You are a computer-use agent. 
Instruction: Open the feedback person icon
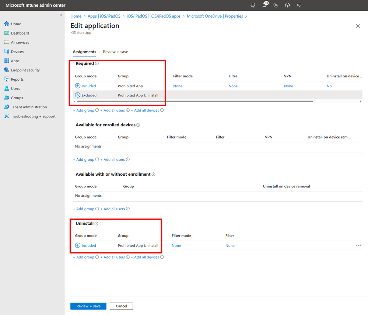tap(299, 5)
